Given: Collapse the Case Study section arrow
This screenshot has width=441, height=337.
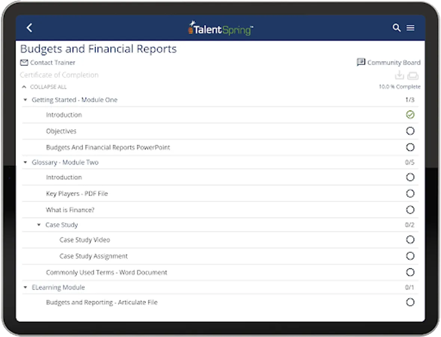Looking at the screenshot, I should pyautogui.click(x=39, y=225).
